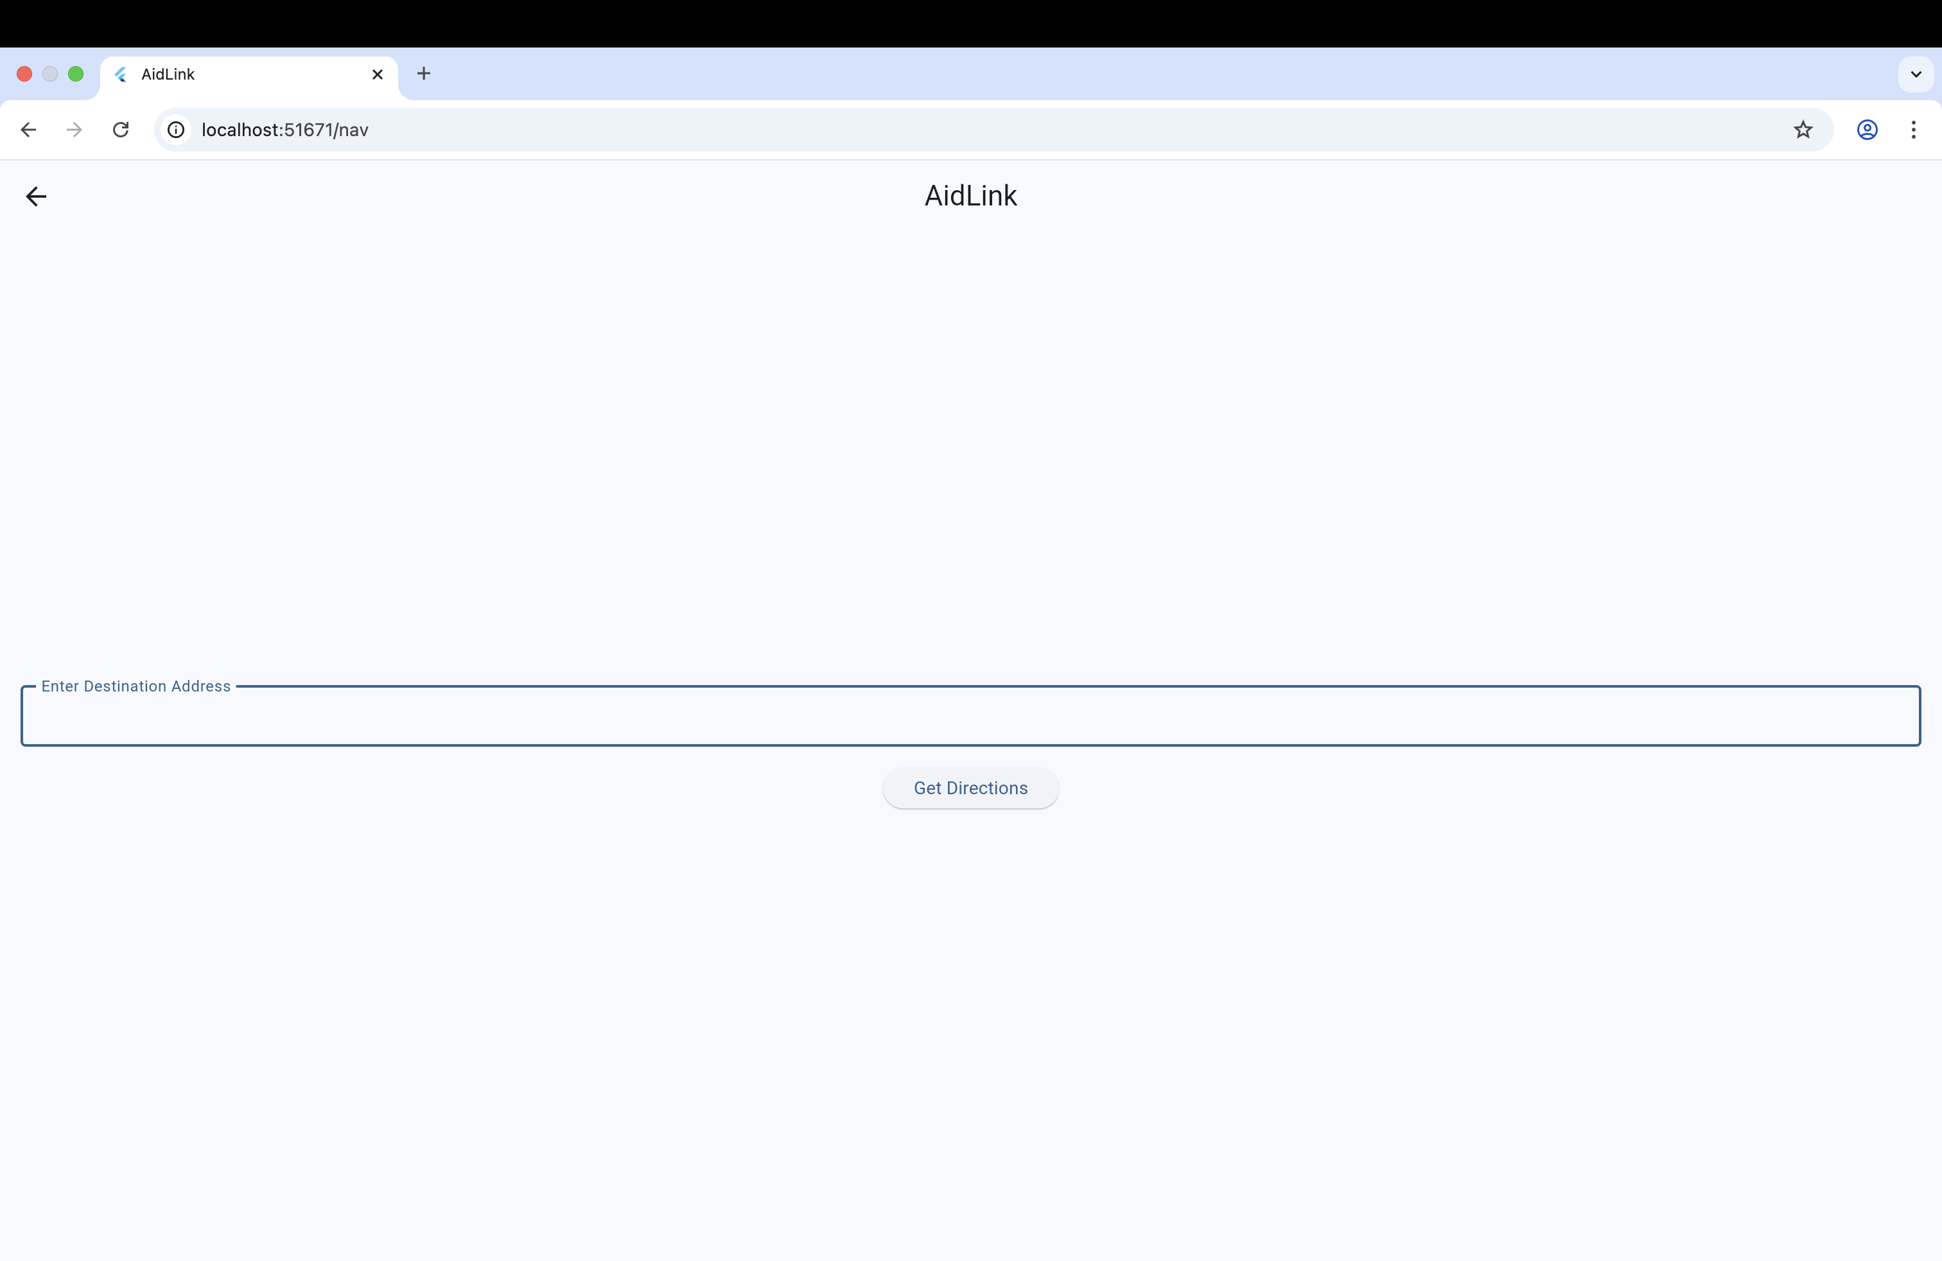Screen dimensions: 1942x1261
Task: View site information icon in address bar
Action: [175, 130]
